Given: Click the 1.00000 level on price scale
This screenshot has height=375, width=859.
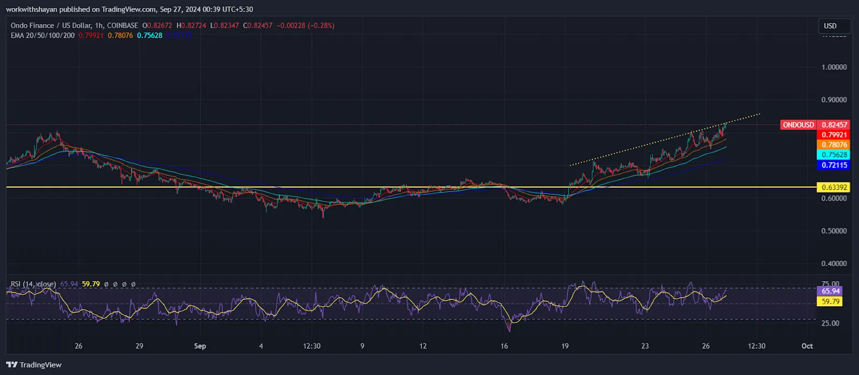Looking at the screenshot, I should pyautogui.click(x=834, y=67).
